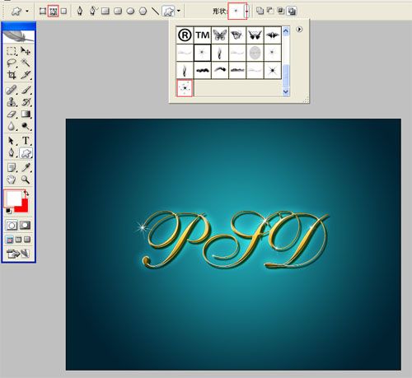The image size is (412, 378).
Task: Open the tool preset picker arrow
Action: (x=27, y=11)
